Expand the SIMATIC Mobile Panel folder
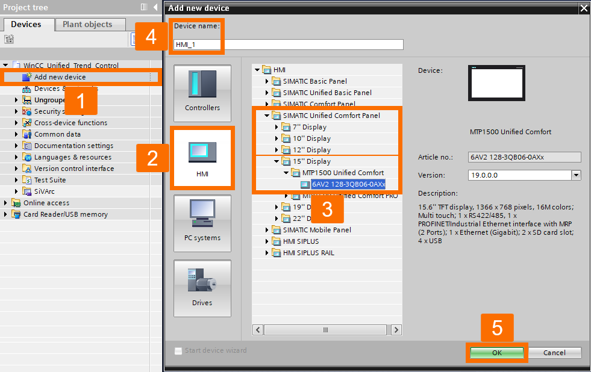The width and height of the screenshot is (591, 372). point(267,229)
